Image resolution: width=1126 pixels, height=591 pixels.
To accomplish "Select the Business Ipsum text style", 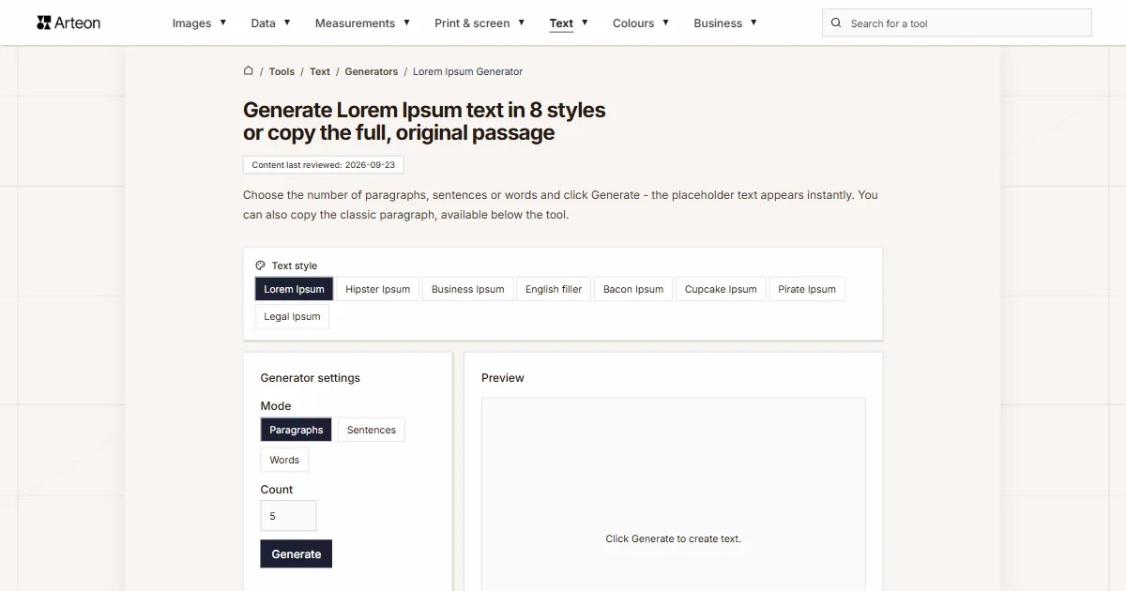I will (467, 289).
